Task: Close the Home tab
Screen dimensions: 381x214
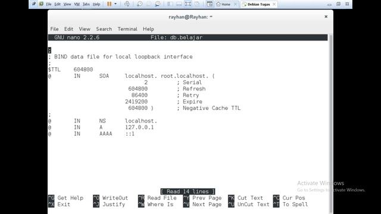Action: 235,4
